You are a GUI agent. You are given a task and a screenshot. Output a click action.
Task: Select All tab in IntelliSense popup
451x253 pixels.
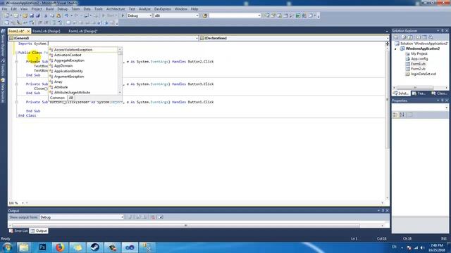click(71, 98)
